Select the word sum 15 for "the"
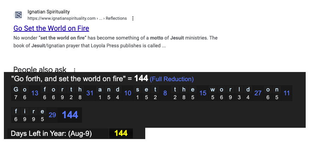 coord(203,93)
